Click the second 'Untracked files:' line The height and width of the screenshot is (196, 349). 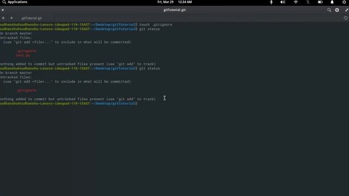pos(16,77)
